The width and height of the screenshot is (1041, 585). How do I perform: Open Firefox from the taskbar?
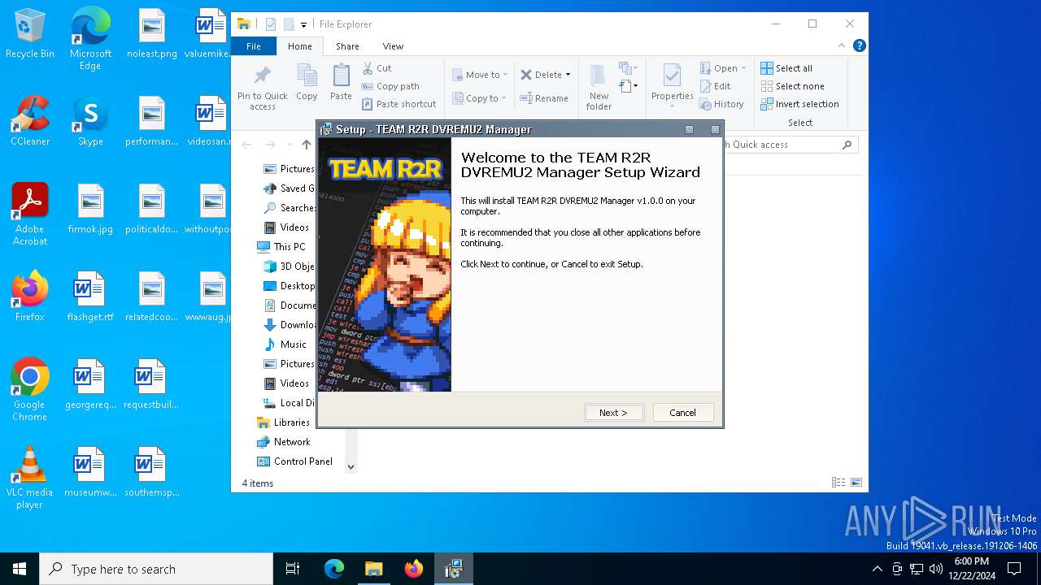click(x=414, y=569)
